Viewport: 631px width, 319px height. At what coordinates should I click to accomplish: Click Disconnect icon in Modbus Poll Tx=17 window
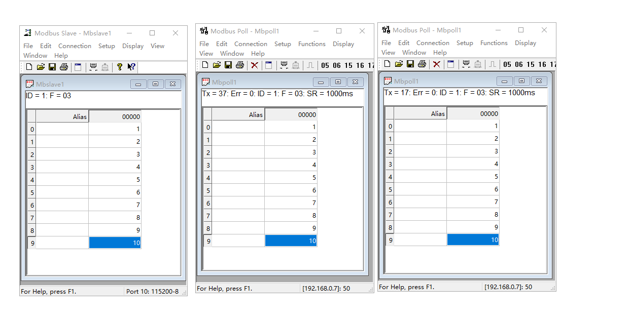(478, 64)
